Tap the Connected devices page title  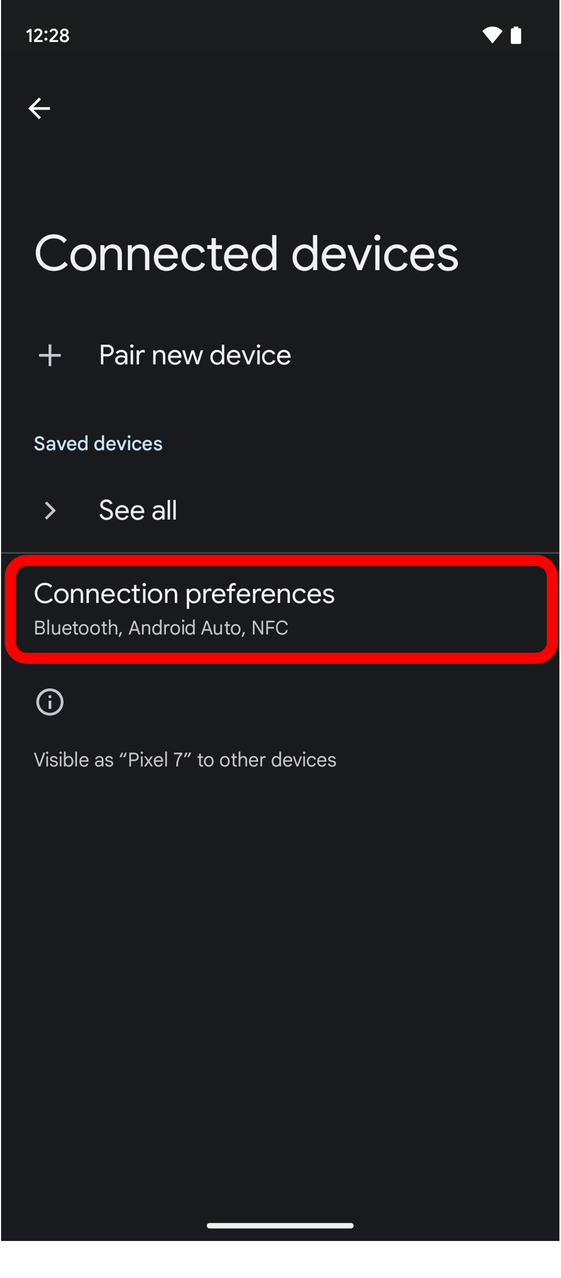click(246, 253)
